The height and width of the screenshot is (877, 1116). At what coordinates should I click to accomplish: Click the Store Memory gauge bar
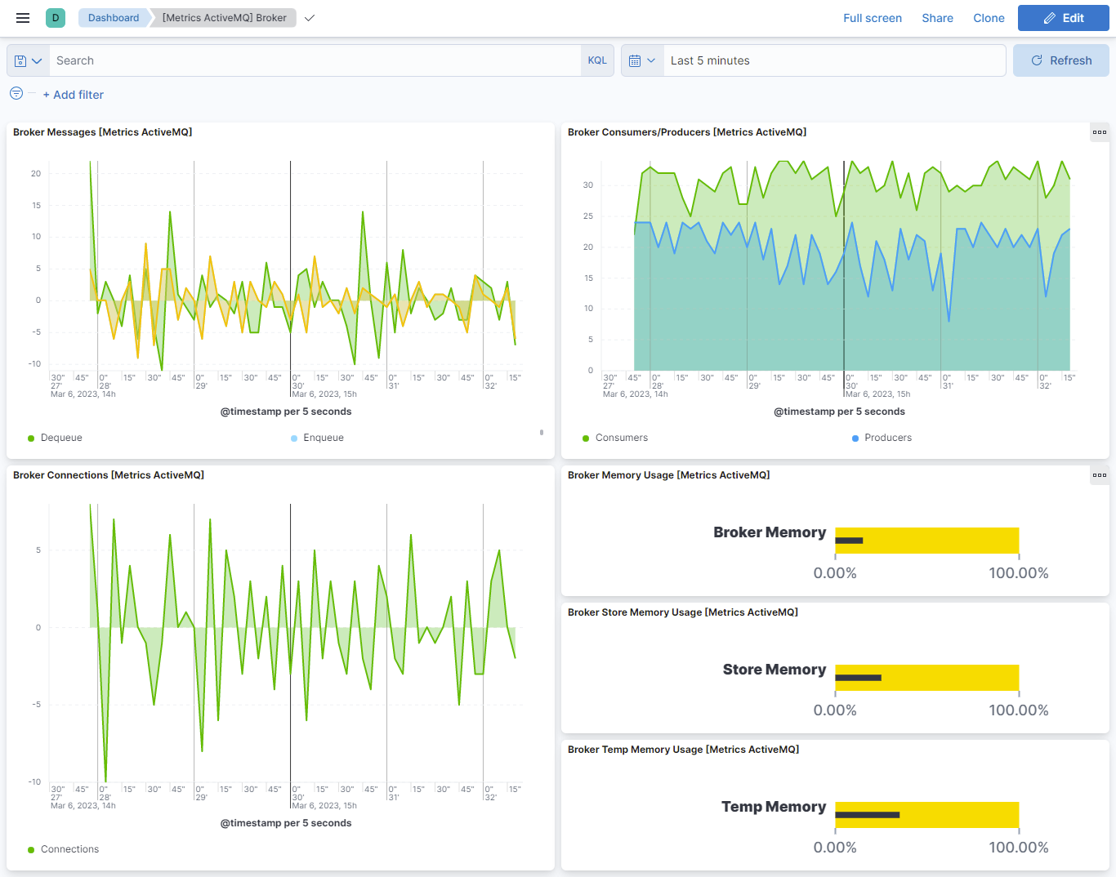coord(926,678)
